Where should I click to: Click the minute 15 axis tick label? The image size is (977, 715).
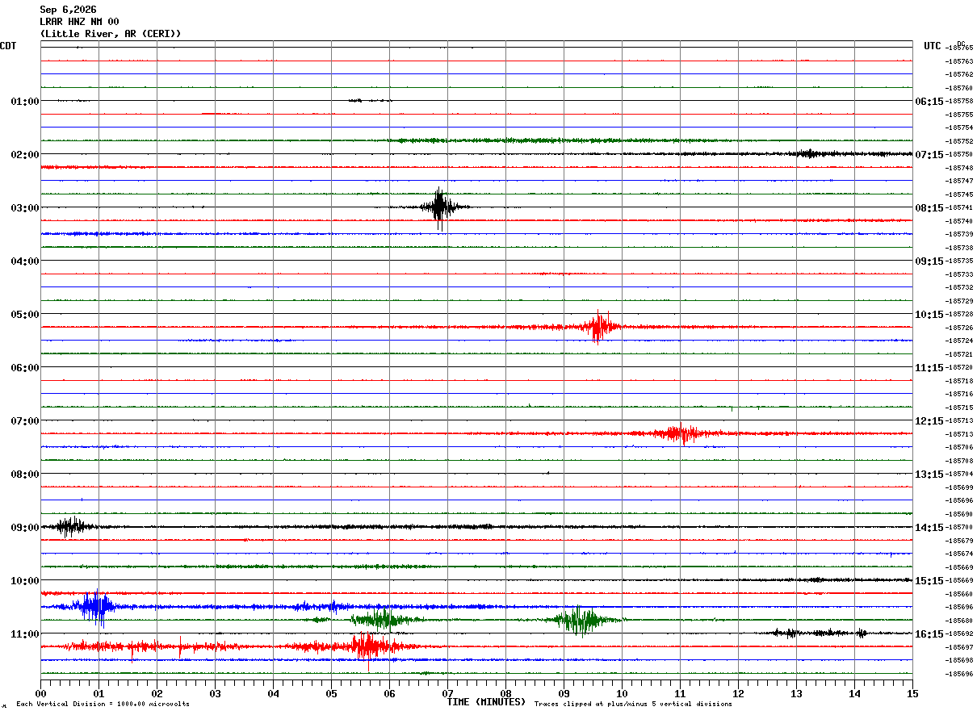tap(912, 694)
